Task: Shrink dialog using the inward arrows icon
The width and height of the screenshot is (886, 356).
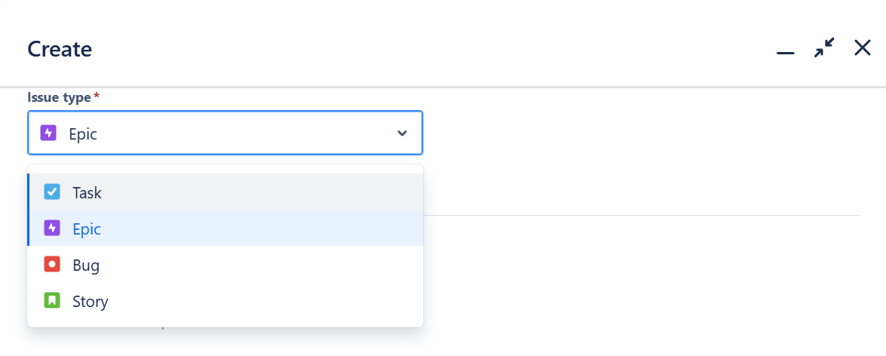Action: [824, 48]
